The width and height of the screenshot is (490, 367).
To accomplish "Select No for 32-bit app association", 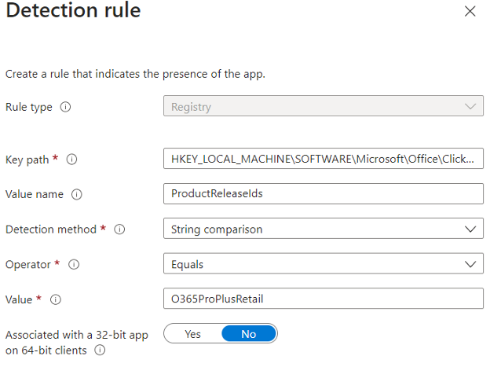I will (x=249, y=334).
